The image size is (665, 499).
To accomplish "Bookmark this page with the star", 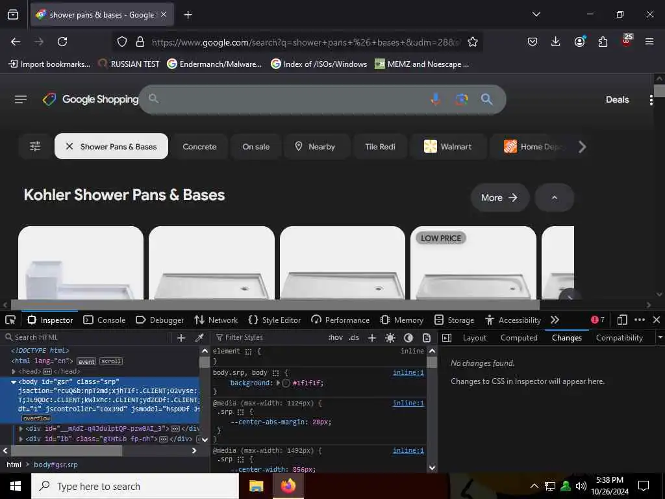I will 473,42.
